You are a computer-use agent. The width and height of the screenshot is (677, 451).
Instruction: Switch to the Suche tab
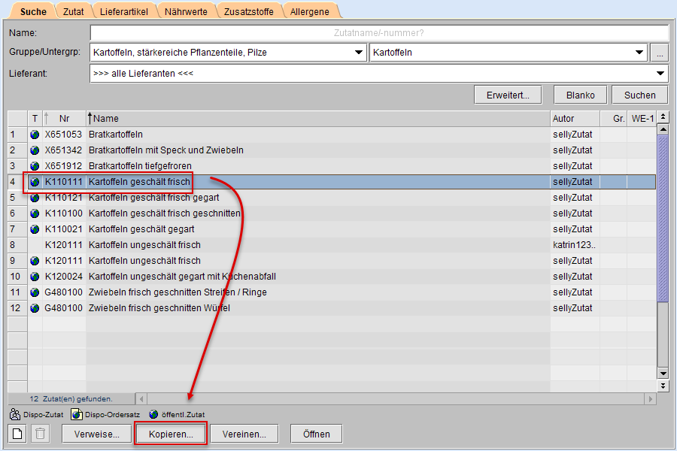(33, 12)
